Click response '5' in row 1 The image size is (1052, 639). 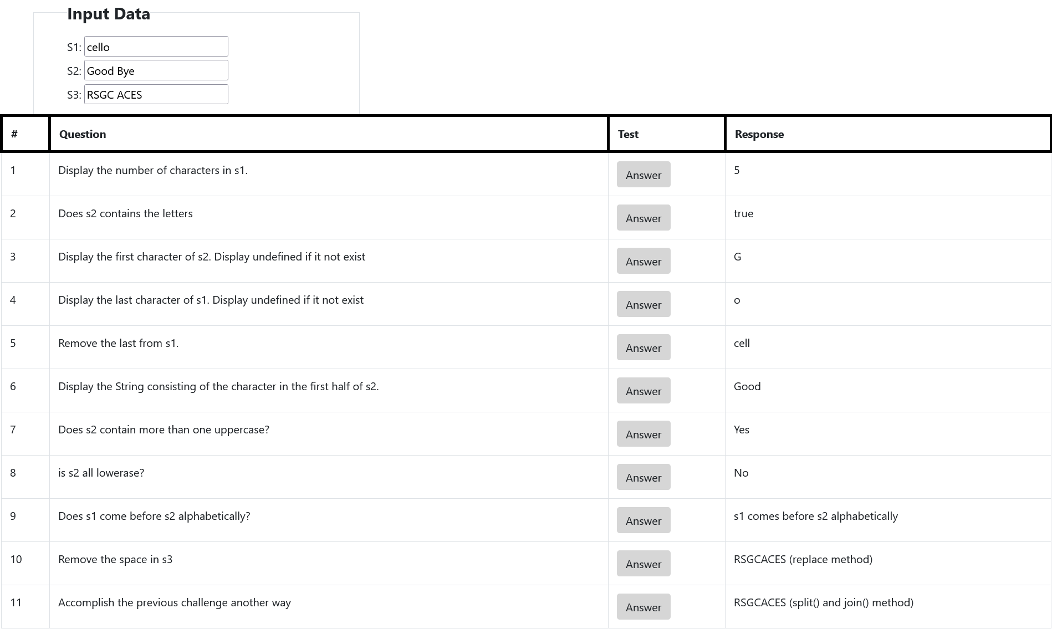[x=737, y=170]
